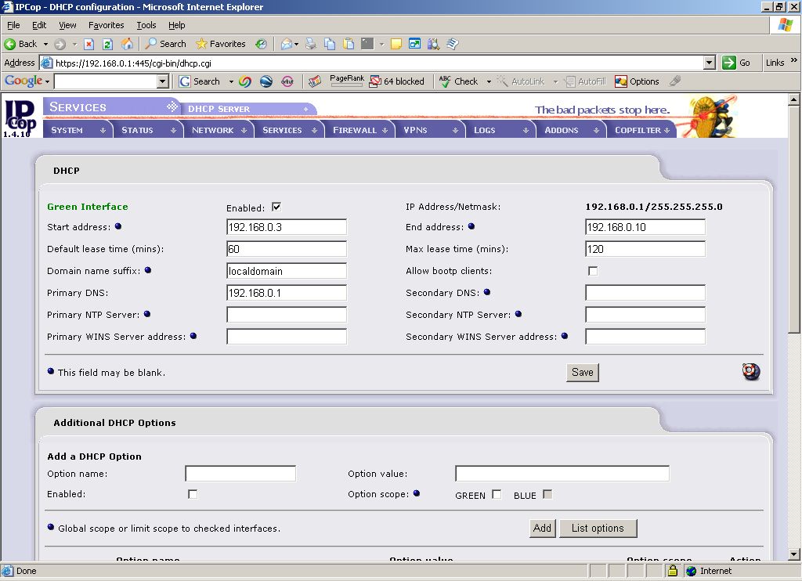Open the Back button history dropdown

45,44
